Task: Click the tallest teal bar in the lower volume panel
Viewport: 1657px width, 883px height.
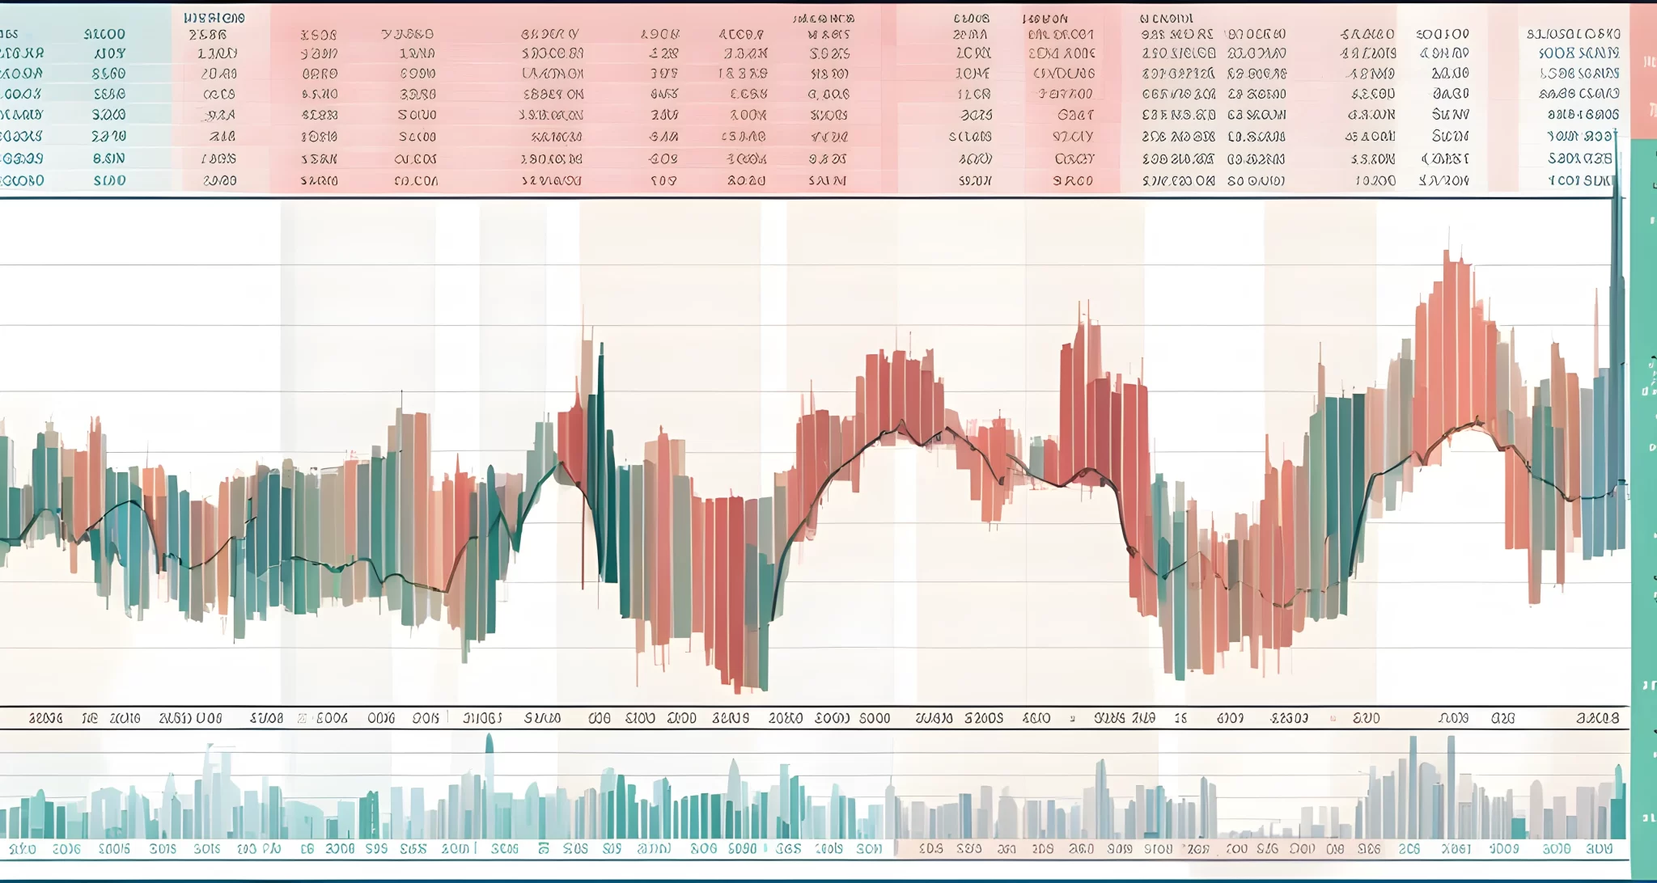Action: coord(489,785)
